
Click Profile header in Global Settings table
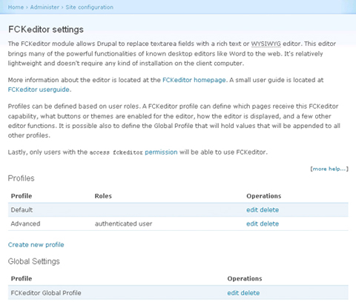(22, 279)
